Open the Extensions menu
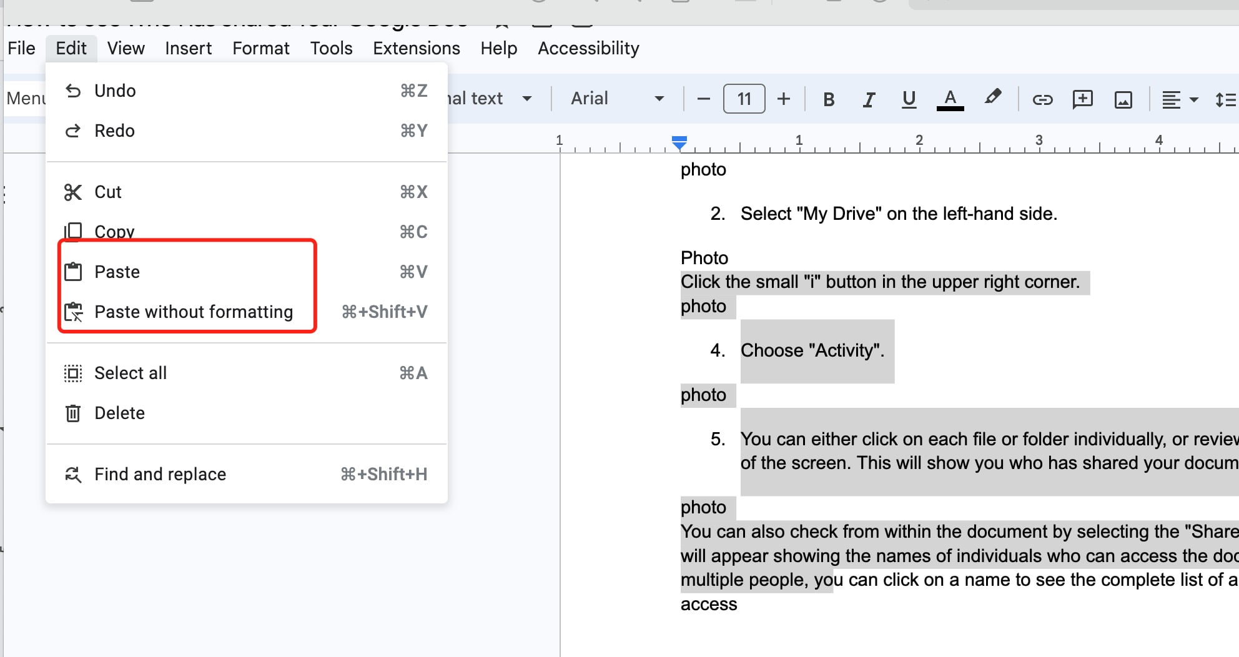The width and height of the screenshot is (1239, 657). [417, 49]
